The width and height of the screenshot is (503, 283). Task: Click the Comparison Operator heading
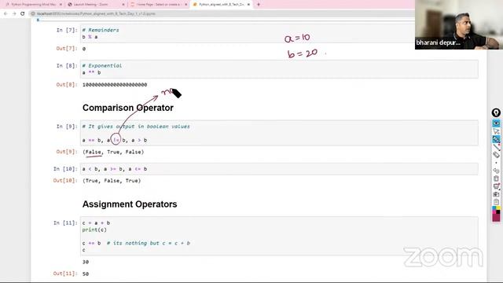coord(127,108)
